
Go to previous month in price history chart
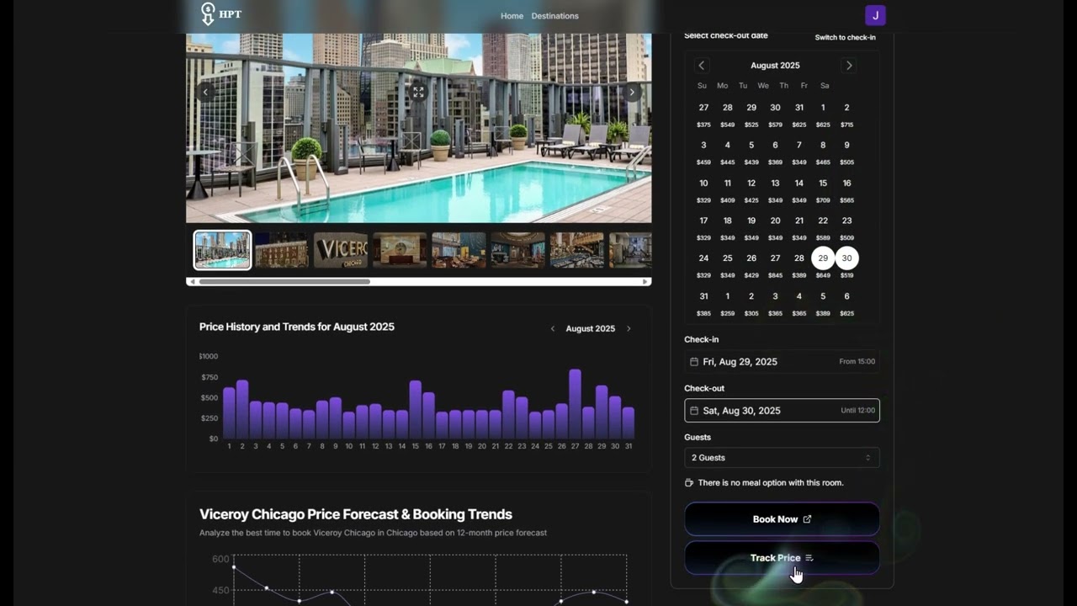pyautogui.click(x=553, y=329)
